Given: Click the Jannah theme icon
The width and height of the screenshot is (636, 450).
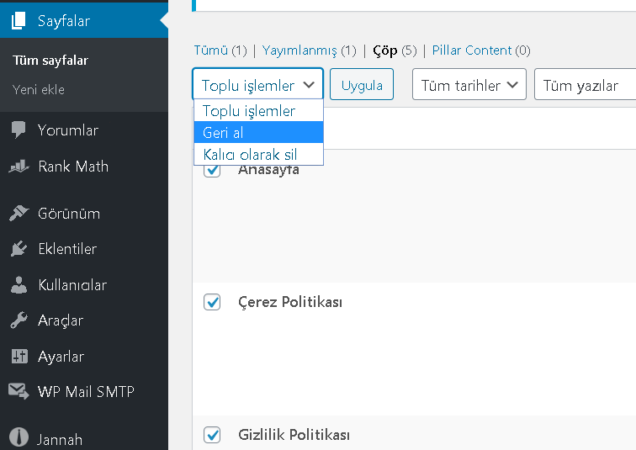Looking at the screenshot, I should (19, 437).
